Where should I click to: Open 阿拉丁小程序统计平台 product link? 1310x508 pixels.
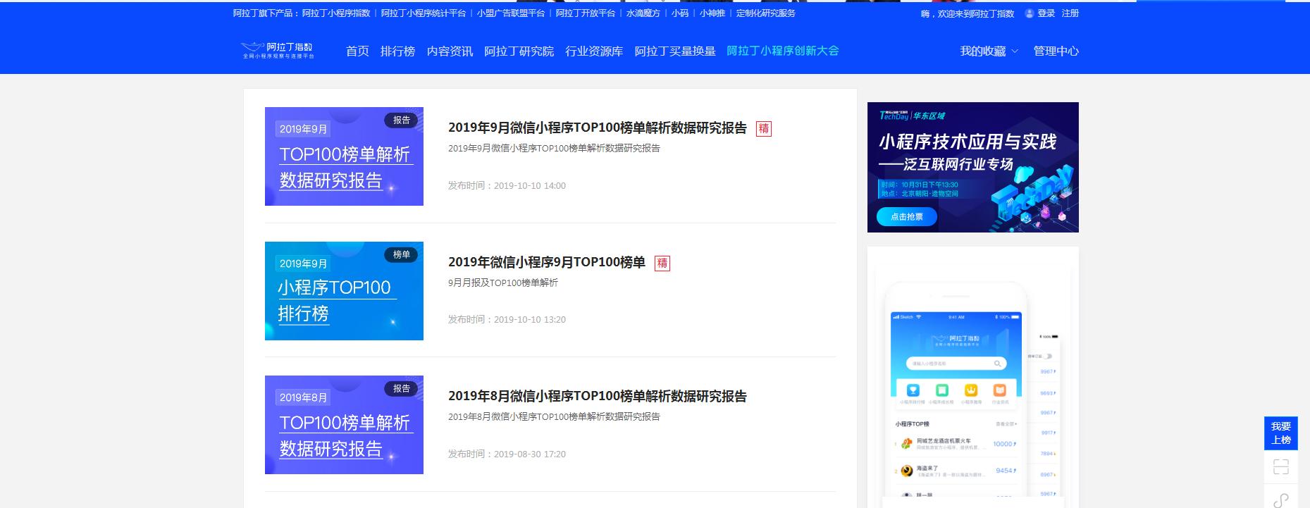click(x=424, y=13)
